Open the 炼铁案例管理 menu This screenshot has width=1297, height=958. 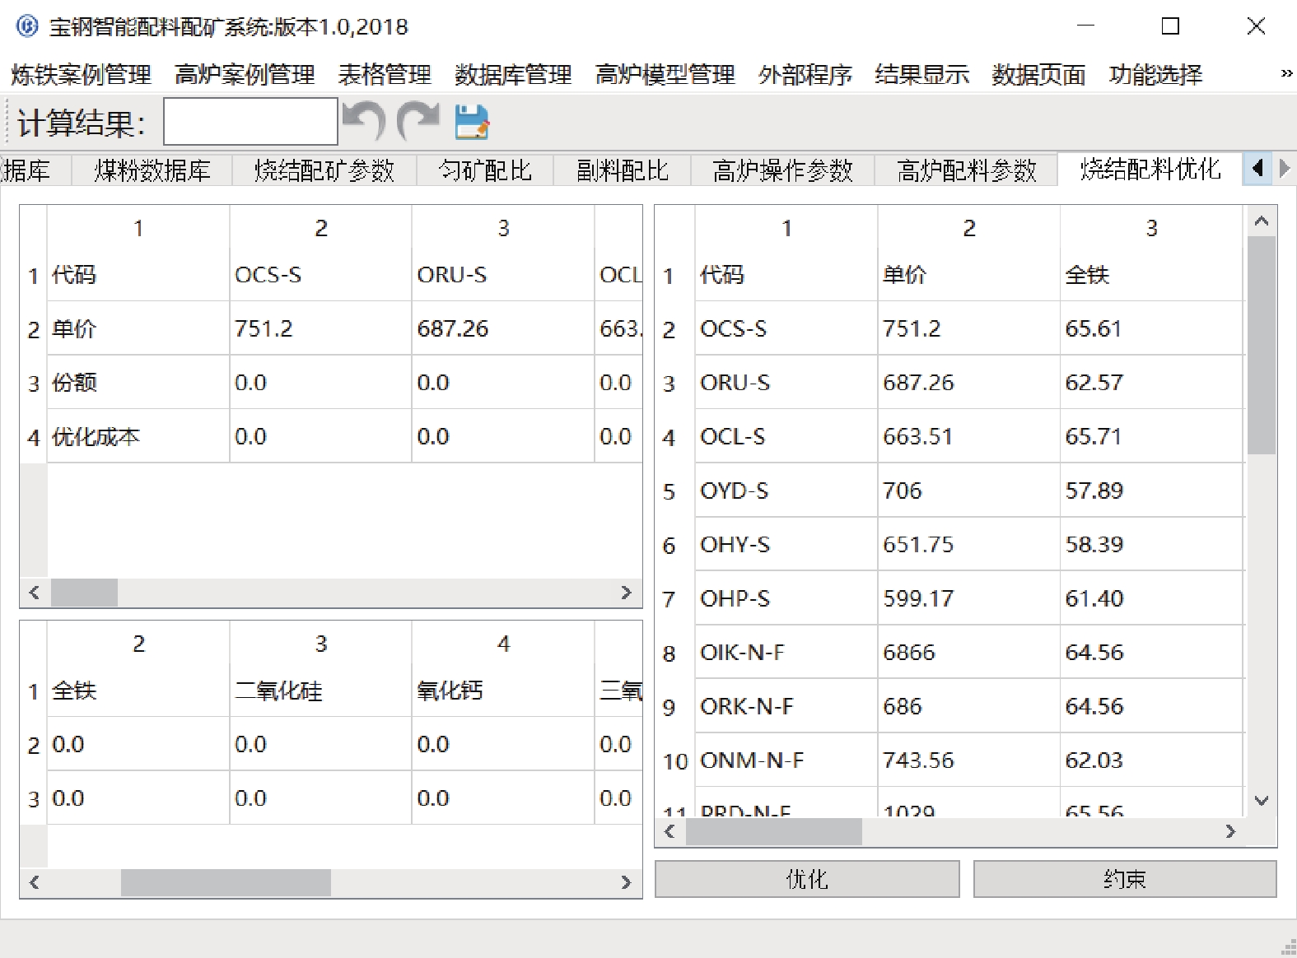[81, 75]
